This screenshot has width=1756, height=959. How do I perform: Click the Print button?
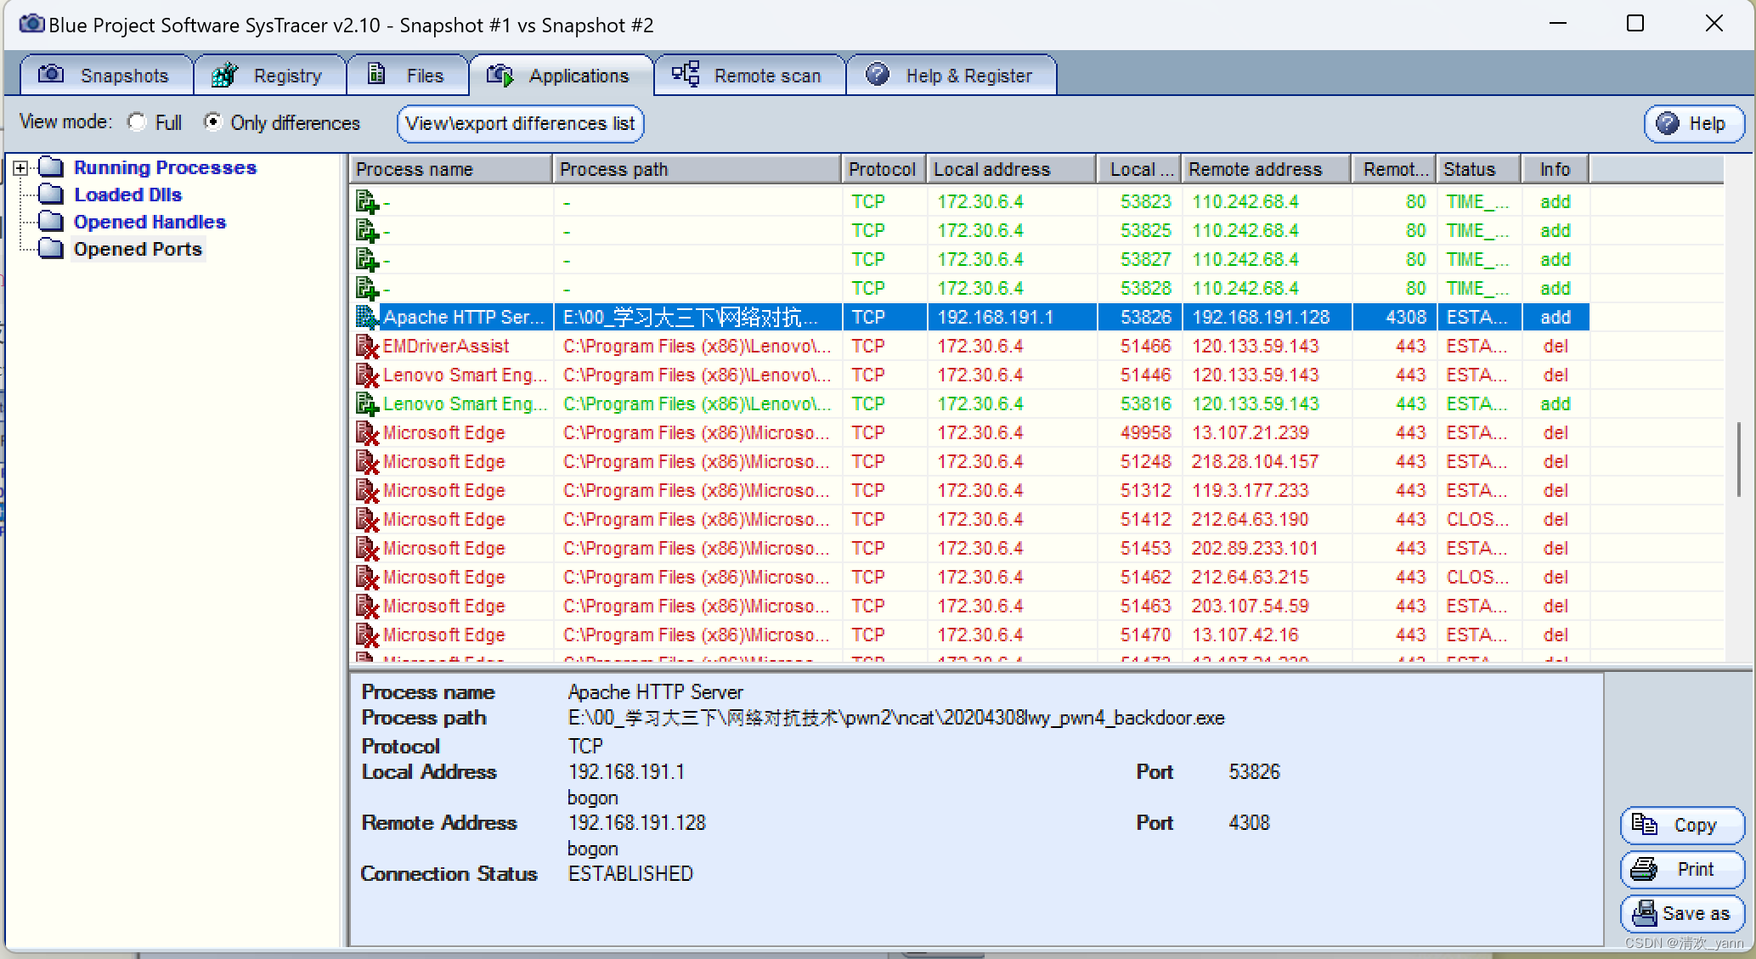click(1682, 870)
